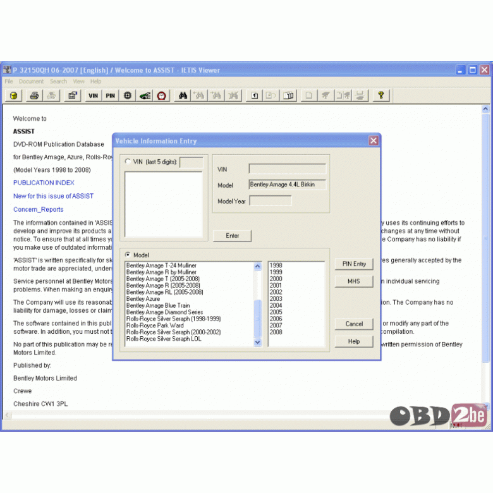
Task: Click the Enter button in the dialog
Action: (233, 236)
